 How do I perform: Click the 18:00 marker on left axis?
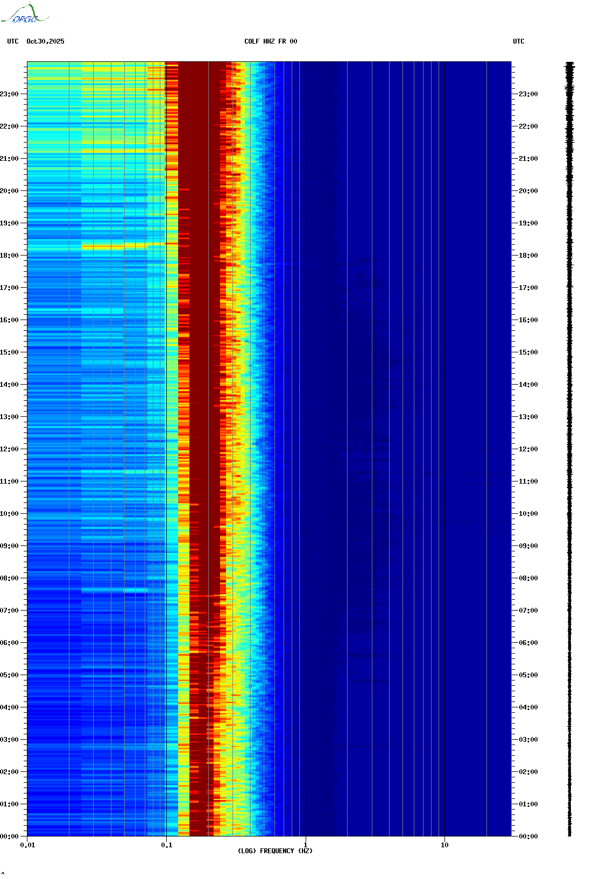pos(9,256)
